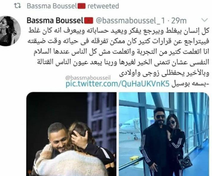Open the airport photo with the airplane
The width and height of the screenshot is (212, 176).
click(x=164, y=134)
